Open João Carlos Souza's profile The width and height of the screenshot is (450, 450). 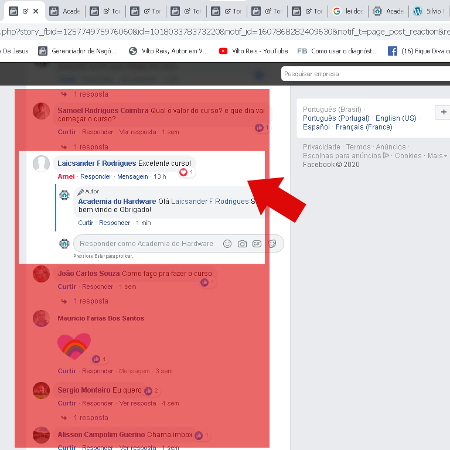coord(88,274)
